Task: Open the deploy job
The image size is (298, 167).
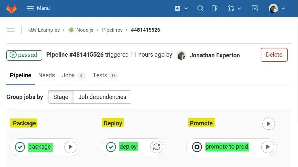Action: (128, 146)
